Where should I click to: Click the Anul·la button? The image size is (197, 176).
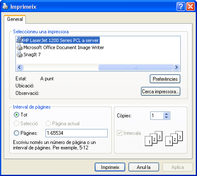coord(144,167)
